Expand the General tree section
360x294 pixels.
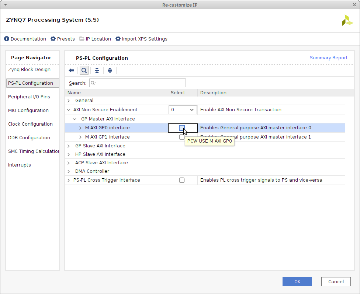point(69,101)
